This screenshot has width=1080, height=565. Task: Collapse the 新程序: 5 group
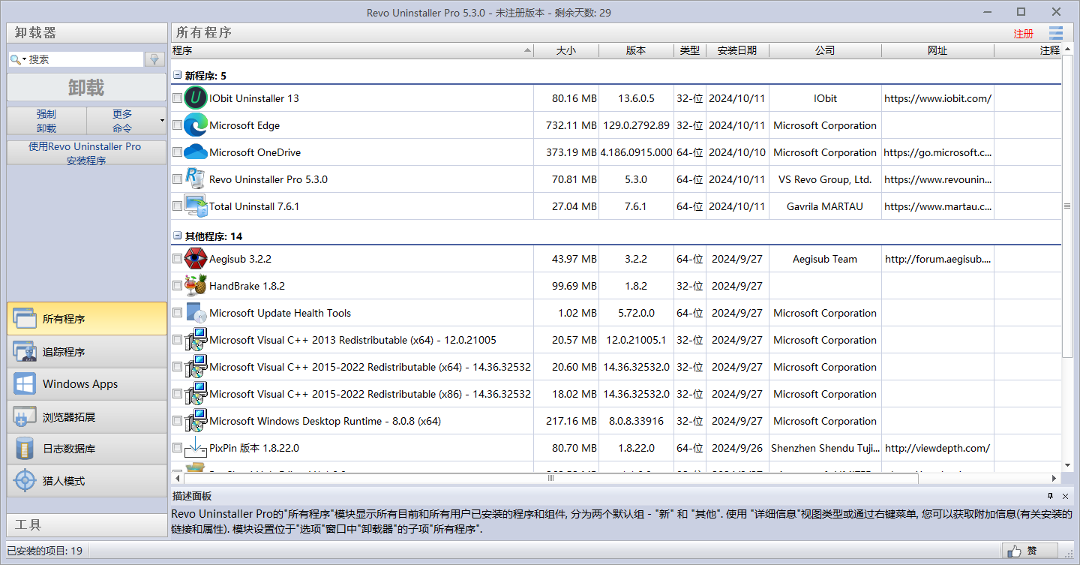click(177, 76)
